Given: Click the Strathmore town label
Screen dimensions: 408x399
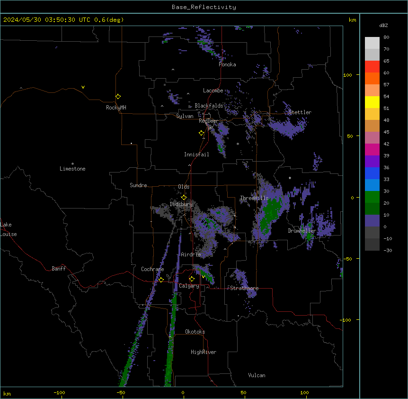Looking at the screenshot, I should coord(244,288).
